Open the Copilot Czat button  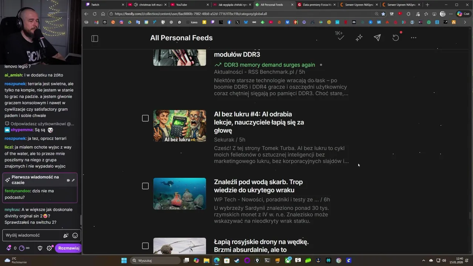tap(464, 14)
